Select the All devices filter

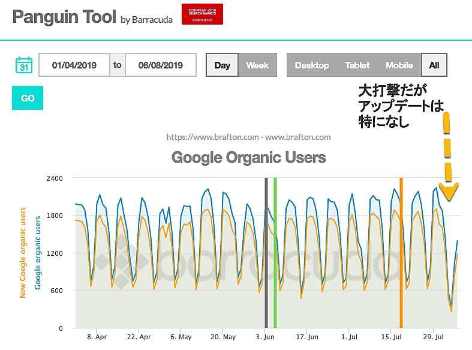coord(434,65)
